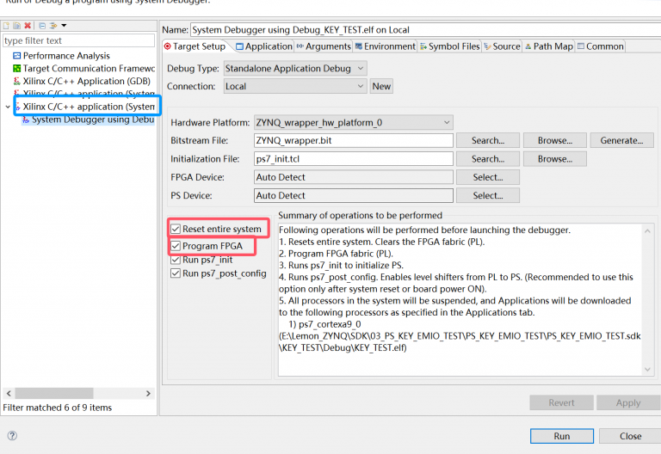Open the help question mark icon
661x454 pixels.
[12, 436]
